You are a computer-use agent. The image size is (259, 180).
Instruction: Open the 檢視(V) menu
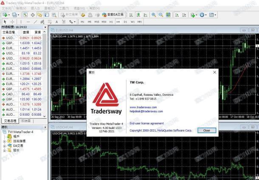[x=21, y=8]
